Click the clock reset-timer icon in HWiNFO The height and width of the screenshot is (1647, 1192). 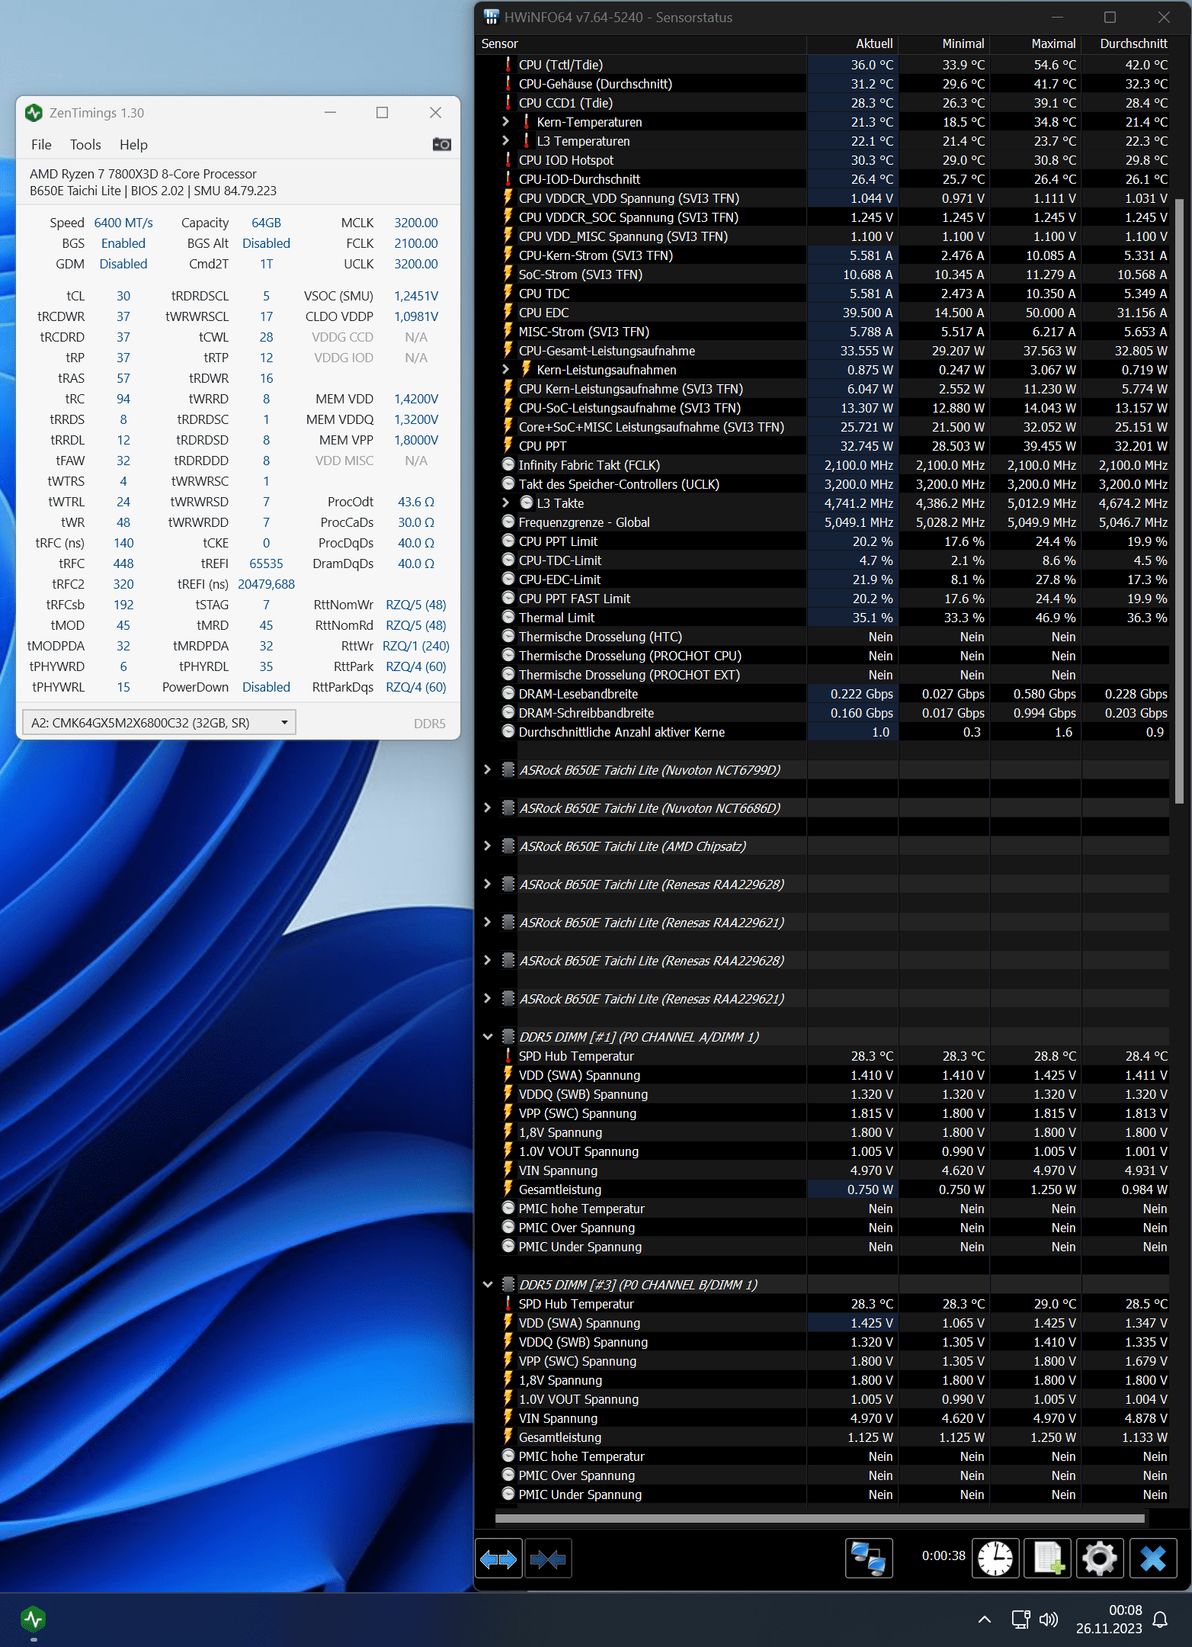click(995, 1559)
